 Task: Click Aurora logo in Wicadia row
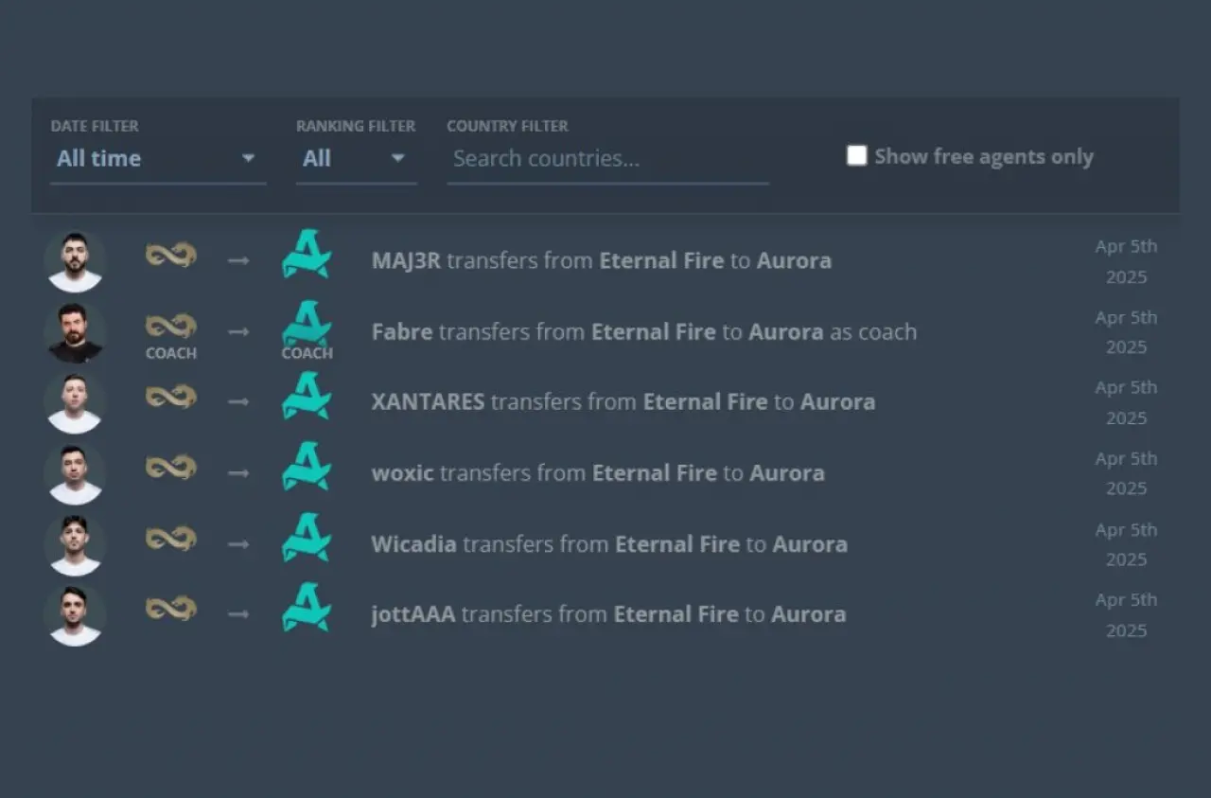click(307, 539)
